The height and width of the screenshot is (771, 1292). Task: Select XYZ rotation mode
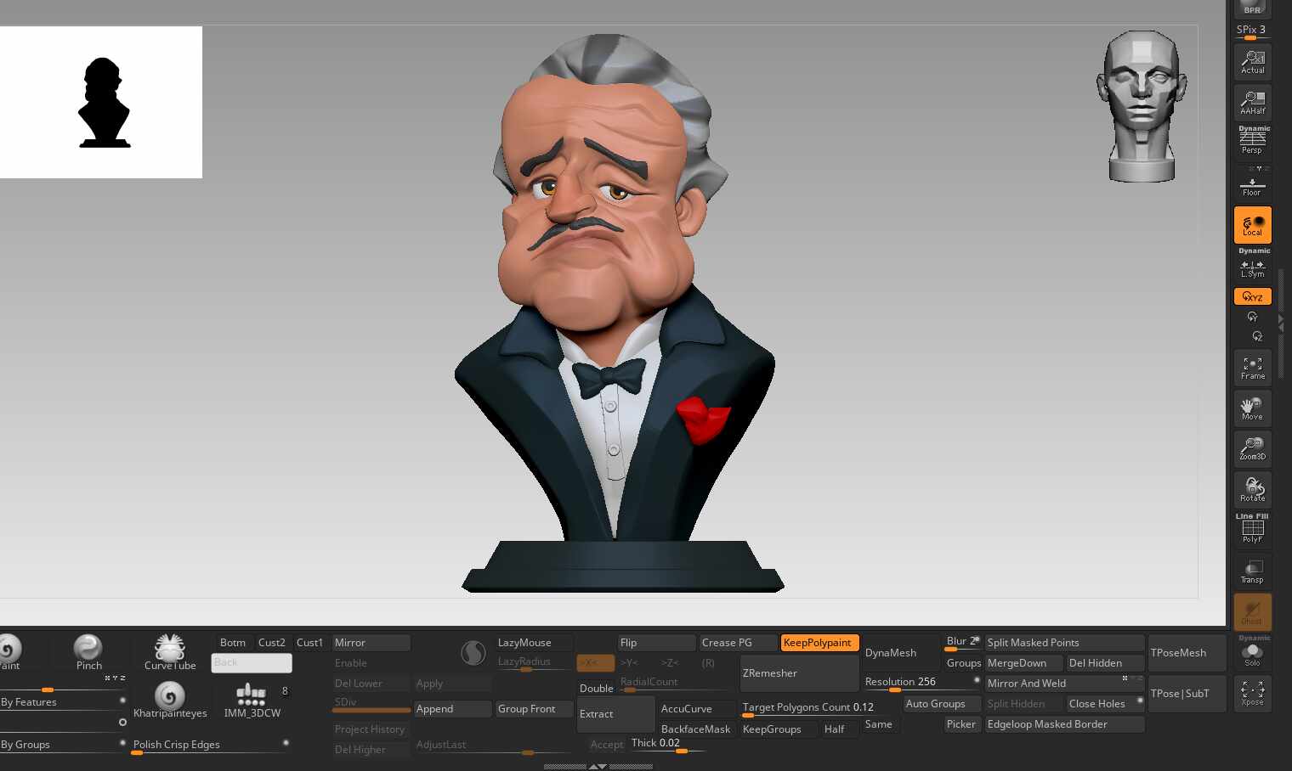(1252, 296)
